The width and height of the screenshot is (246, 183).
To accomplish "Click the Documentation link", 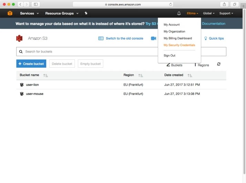I will click(214, 23).
